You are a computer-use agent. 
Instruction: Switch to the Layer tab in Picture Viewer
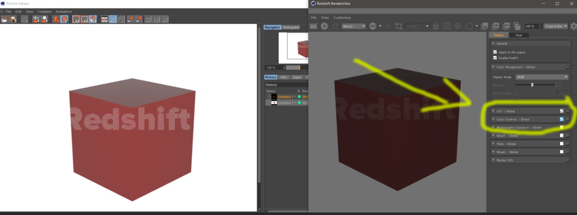click(297, 77)
